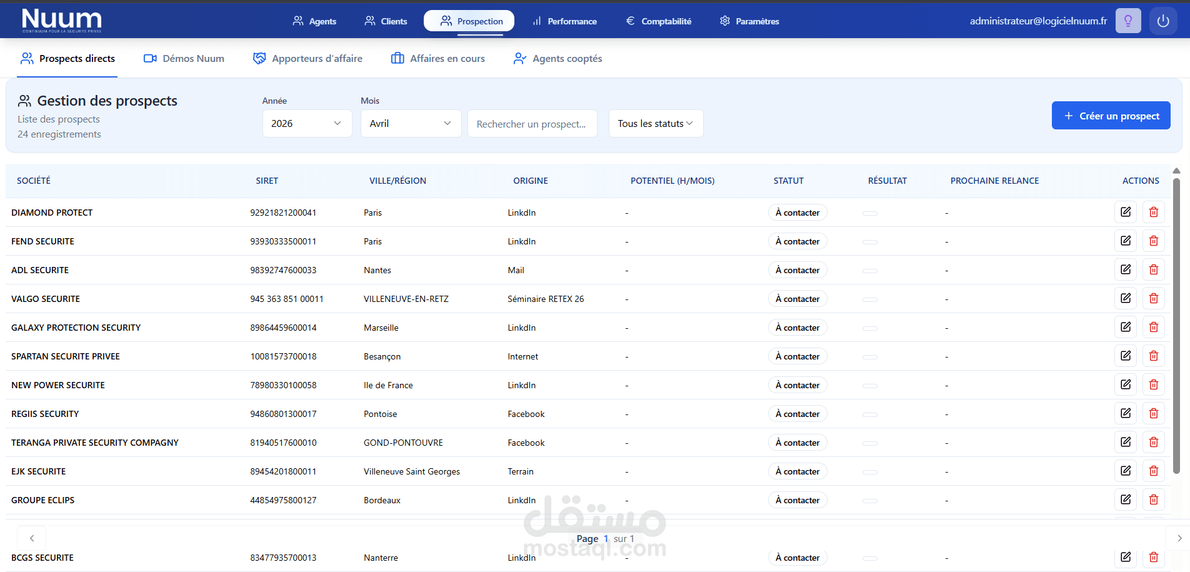Open the Clients menu
Viewport: 1190px width, 572px height.
(x=386, y=21)
